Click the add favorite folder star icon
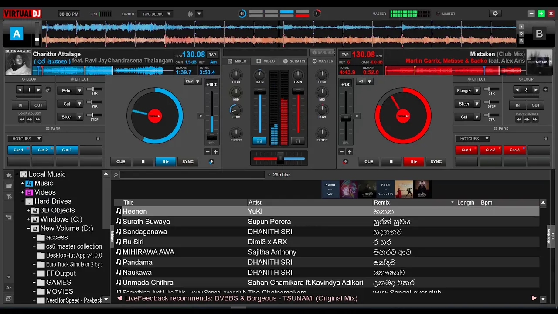The image size is (558, 314). click(9, 175)
